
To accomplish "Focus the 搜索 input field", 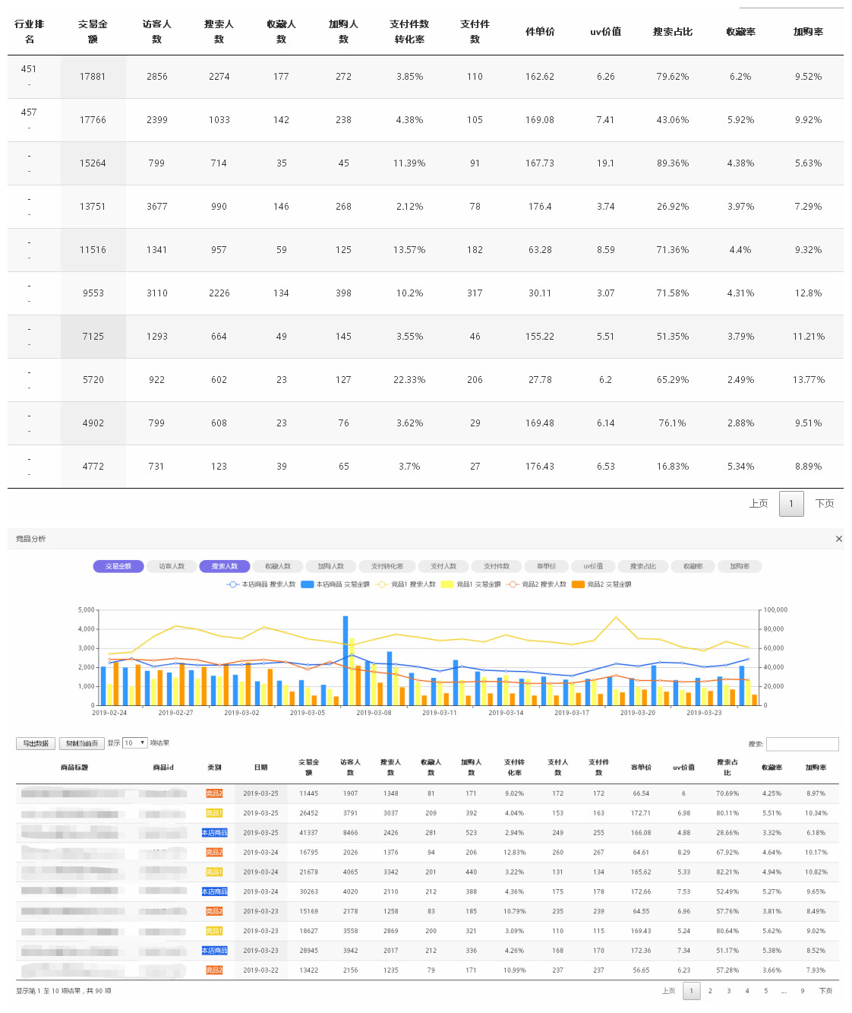I will tap(803, 744).
